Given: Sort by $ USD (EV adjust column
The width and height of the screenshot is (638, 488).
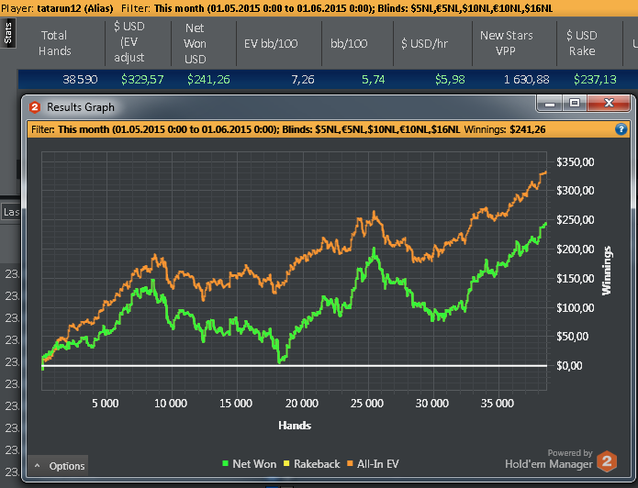Looking at the screenshot, I should [129, 42].
